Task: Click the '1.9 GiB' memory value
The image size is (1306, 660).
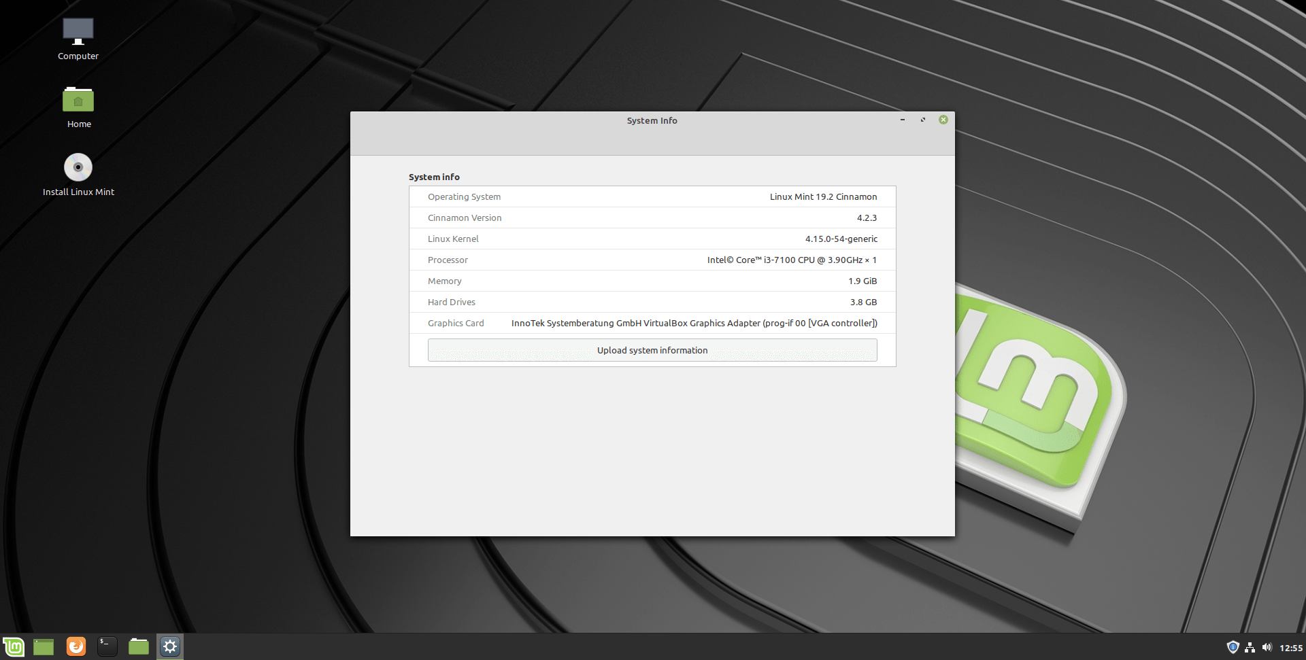Action: tap(863, 281)
